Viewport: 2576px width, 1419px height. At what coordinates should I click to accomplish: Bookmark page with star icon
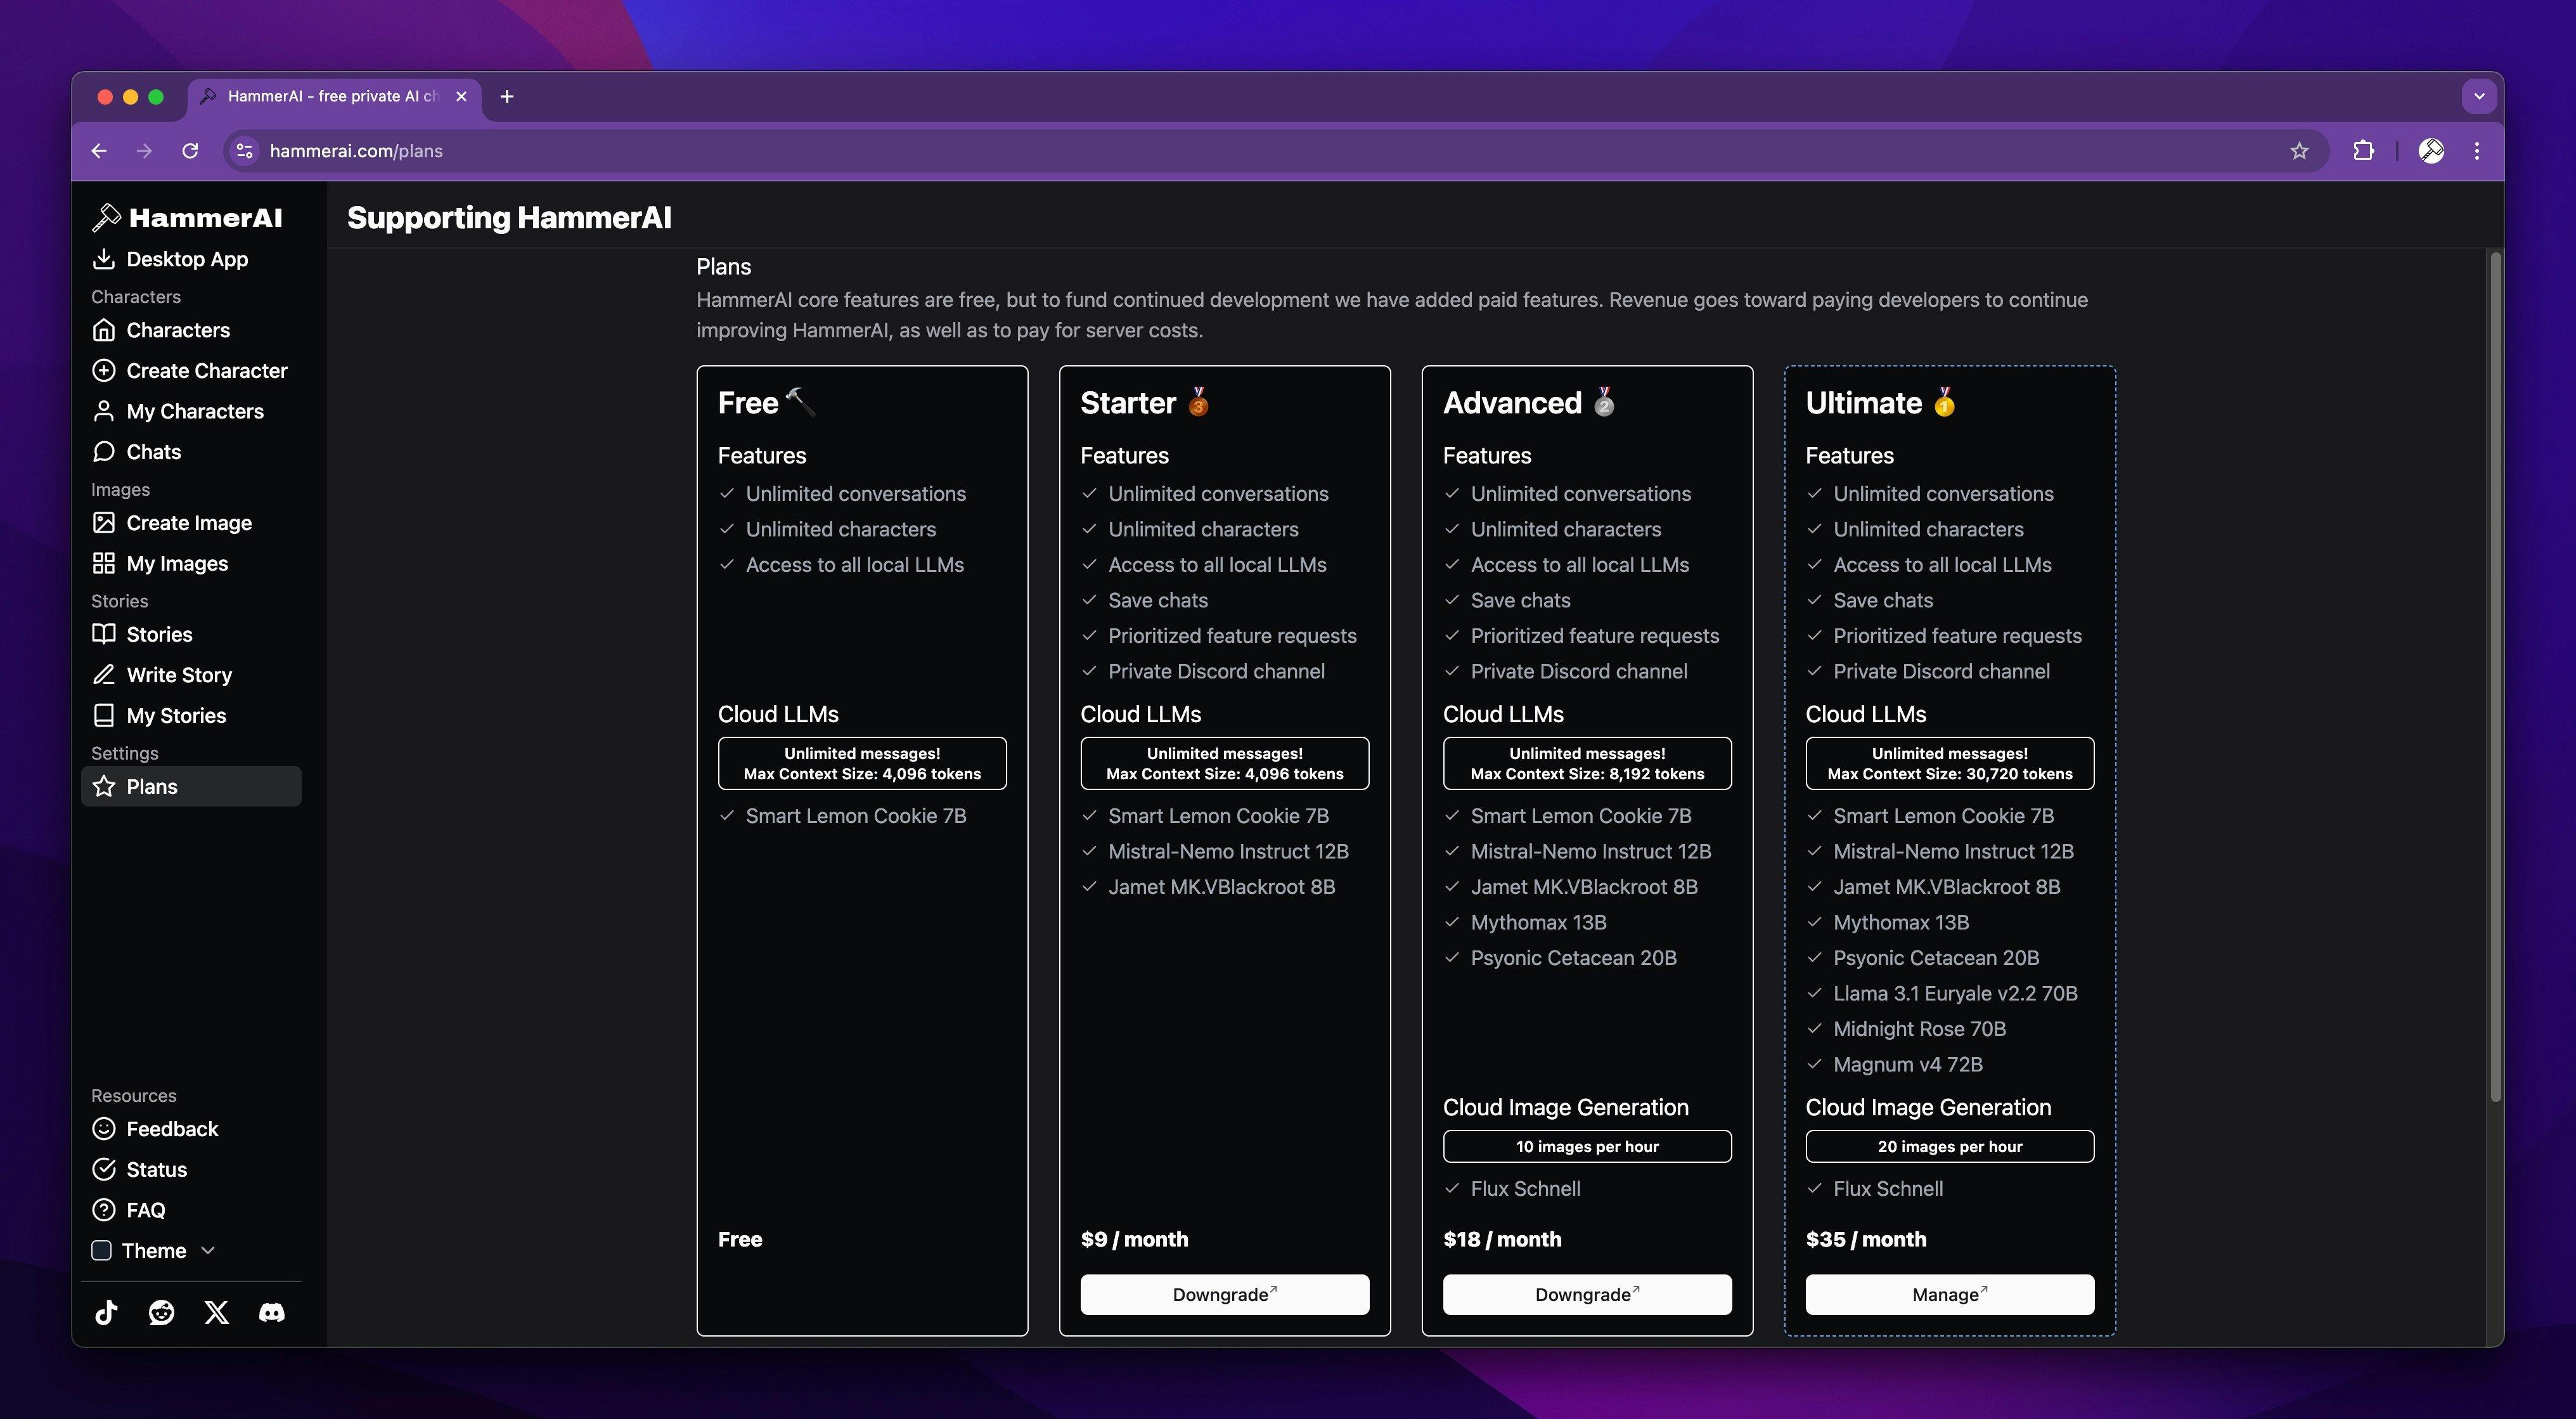tap(2299, 151)
